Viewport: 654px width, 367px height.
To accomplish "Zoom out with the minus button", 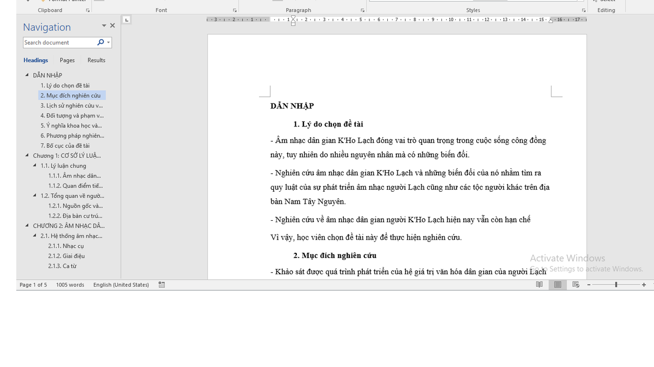I will click(x=589, y=285).
